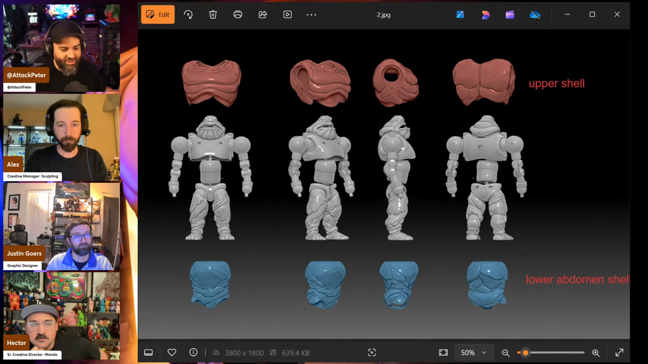Viewport: 648px width, 364px height.
Task: Click the Sr. Creative Director -Mondo caption
Action: pos(32,355)
